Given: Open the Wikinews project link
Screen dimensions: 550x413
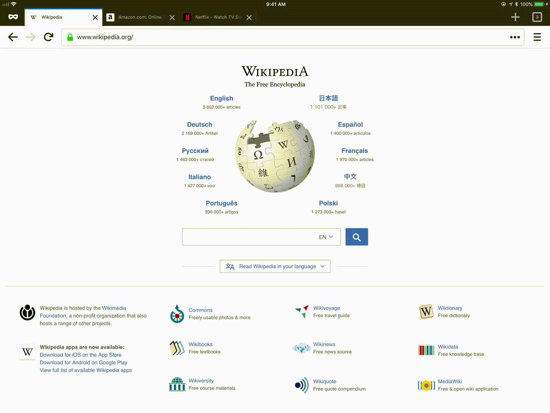Looking at the screenshot, I should pos(324,344).
